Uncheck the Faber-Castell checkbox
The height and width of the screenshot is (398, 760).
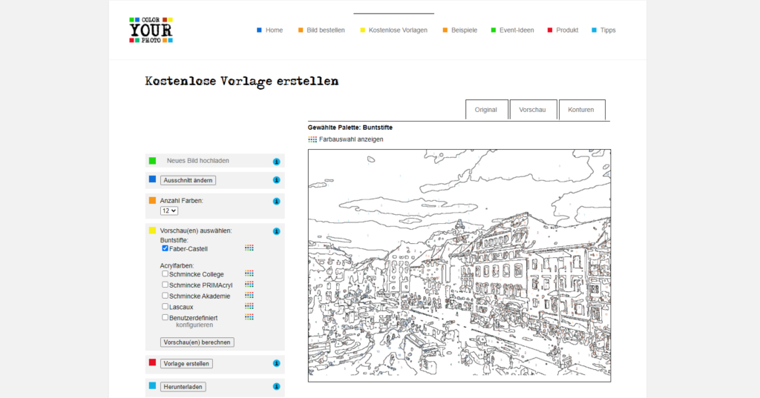[x=165, y=248]
